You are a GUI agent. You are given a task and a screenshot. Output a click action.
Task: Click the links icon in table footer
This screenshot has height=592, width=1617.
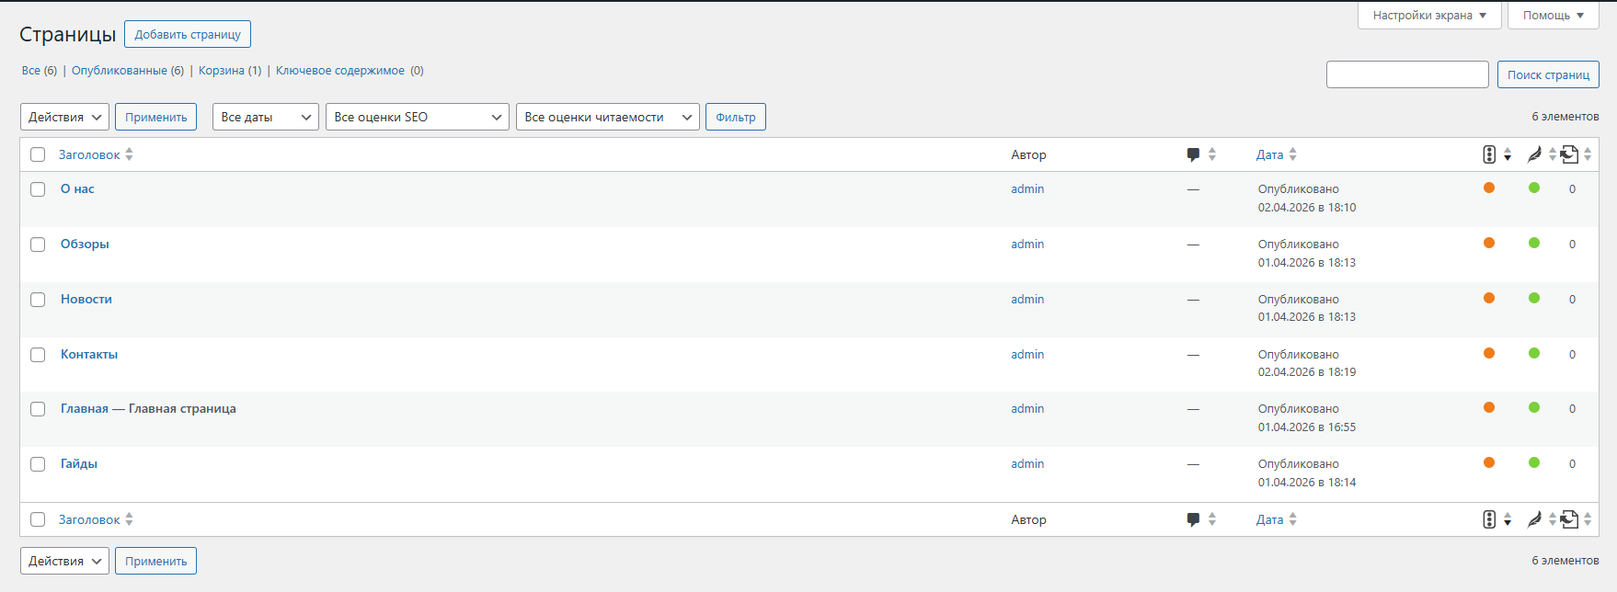[1570, 519]
